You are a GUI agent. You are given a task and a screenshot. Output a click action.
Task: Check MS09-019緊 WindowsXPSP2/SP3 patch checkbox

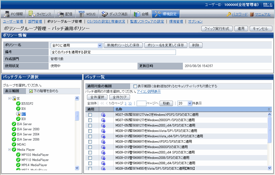pos(90,142)
